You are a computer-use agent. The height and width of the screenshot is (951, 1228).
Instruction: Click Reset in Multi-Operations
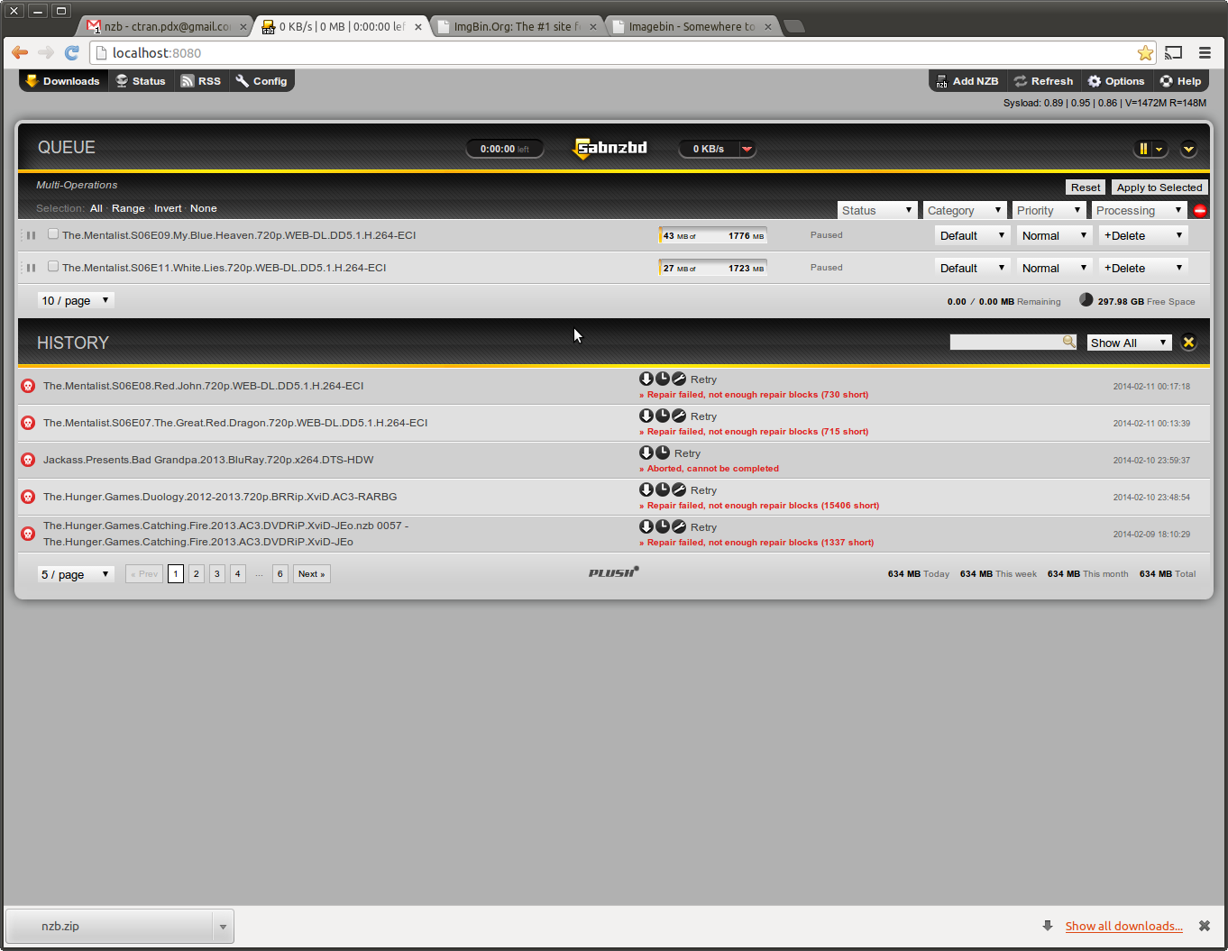point(1086,187)
